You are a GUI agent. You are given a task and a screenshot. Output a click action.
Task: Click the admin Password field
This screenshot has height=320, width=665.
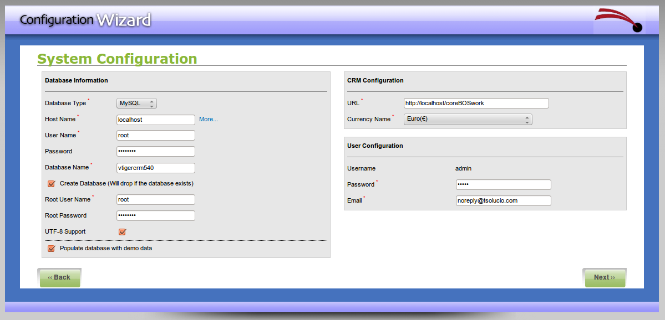click(x=503, y=185)
